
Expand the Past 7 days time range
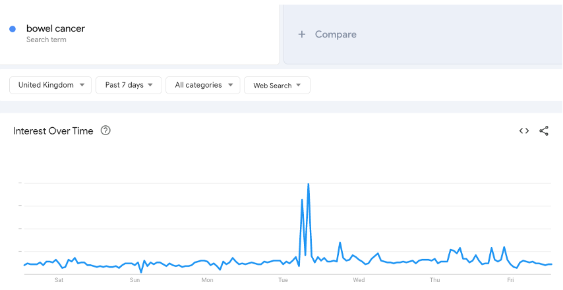click(129, 85)
